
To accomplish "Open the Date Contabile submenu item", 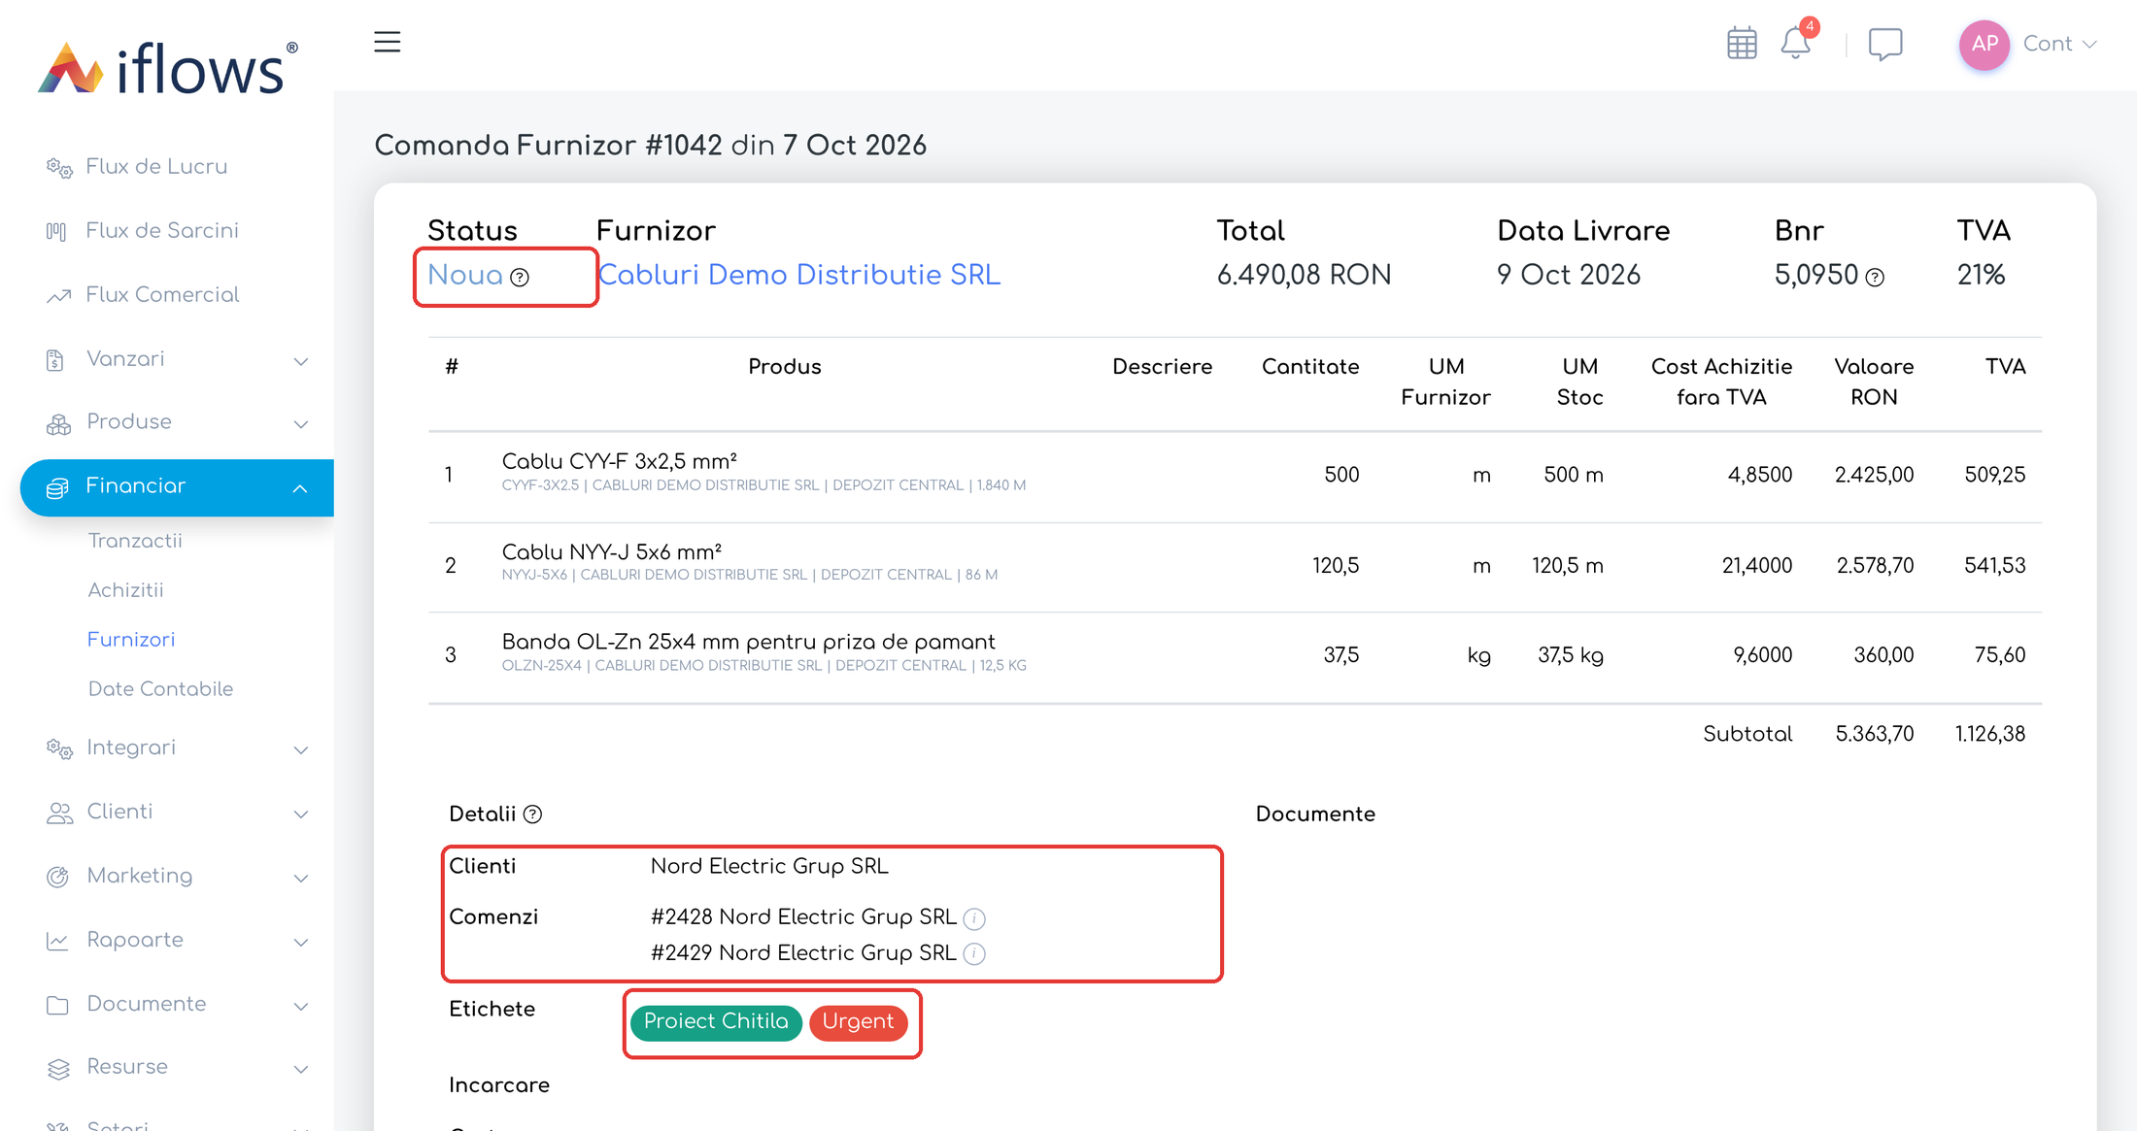I will (x=160, y=689).
